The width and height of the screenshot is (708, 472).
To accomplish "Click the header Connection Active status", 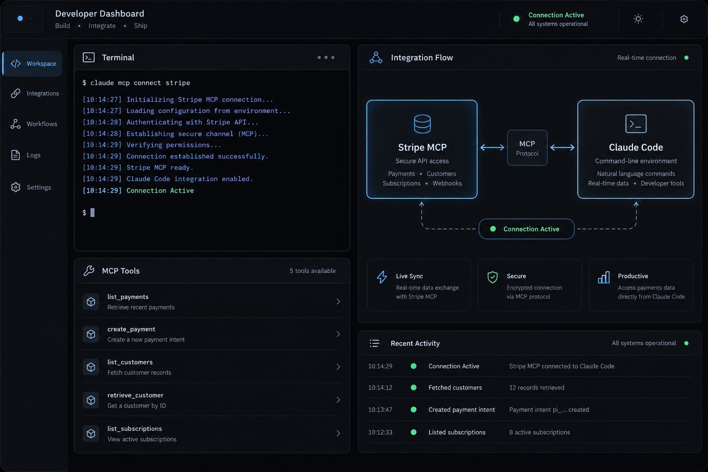I will pos(550,19).
